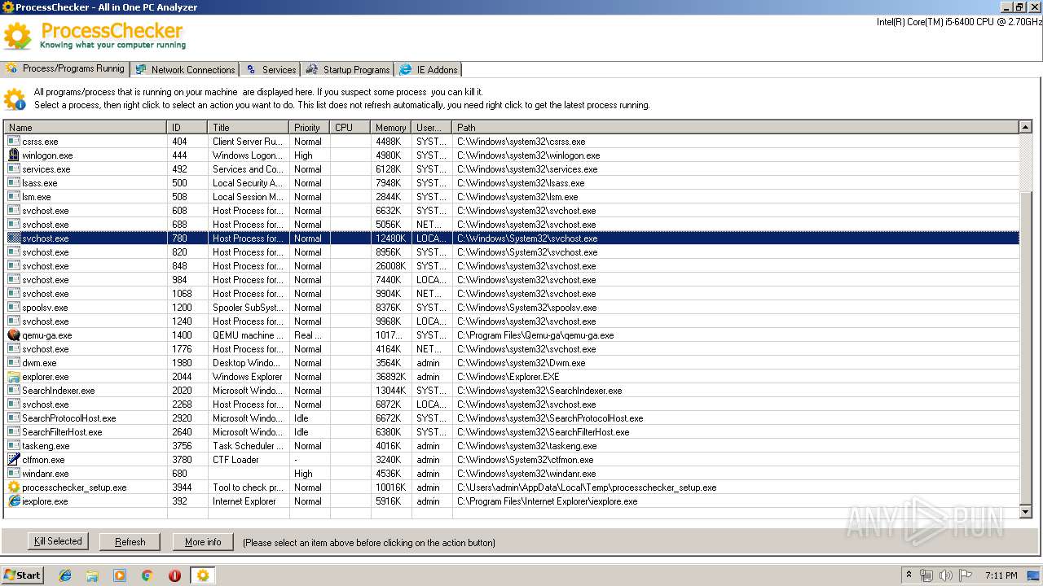Image resolution: width=1043 pixels, height=586 pixels.
Task: Click the info gear icon beside description
Action: pos(15,99)
